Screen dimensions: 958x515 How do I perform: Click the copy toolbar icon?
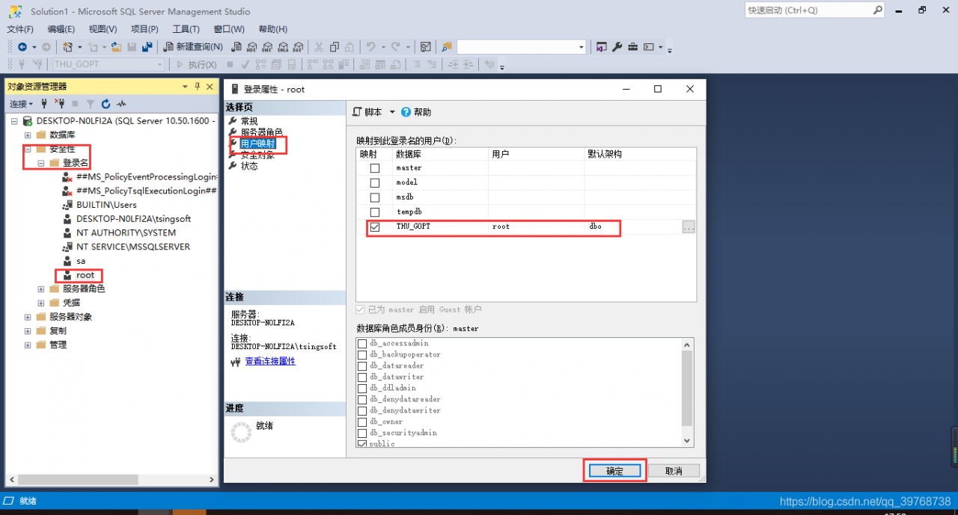click(335, 46)
